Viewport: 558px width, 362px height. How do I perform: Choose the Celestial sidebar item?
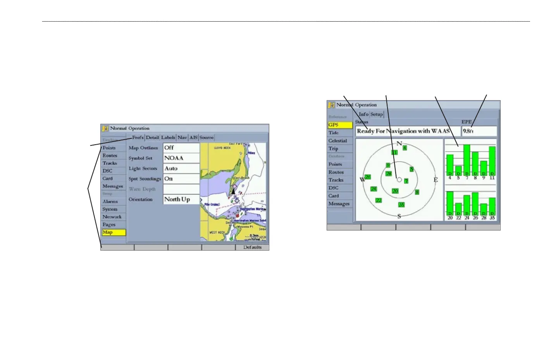tap(340, 141)
